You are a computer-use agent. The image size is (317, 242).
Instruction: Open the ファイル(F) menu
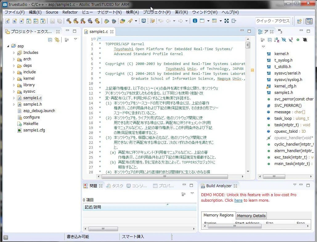click(x=14, y=12)
